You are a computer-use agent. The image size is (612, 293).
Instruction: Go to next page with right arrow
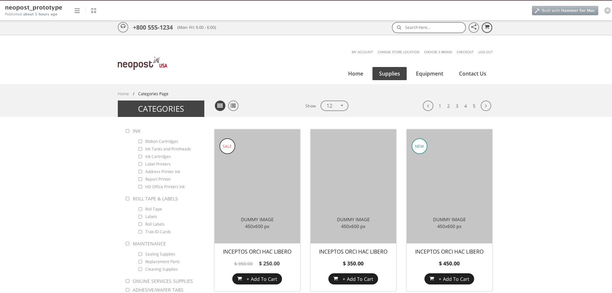pyautogui.click(x=486, y=106)
